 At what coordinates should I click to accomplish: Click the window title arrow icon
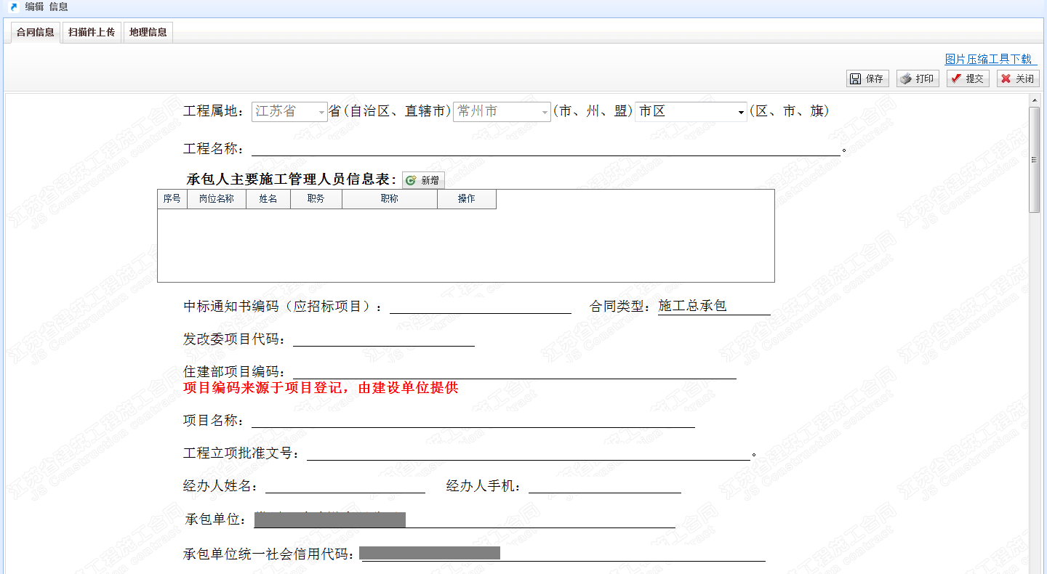(x=13, y=7)
